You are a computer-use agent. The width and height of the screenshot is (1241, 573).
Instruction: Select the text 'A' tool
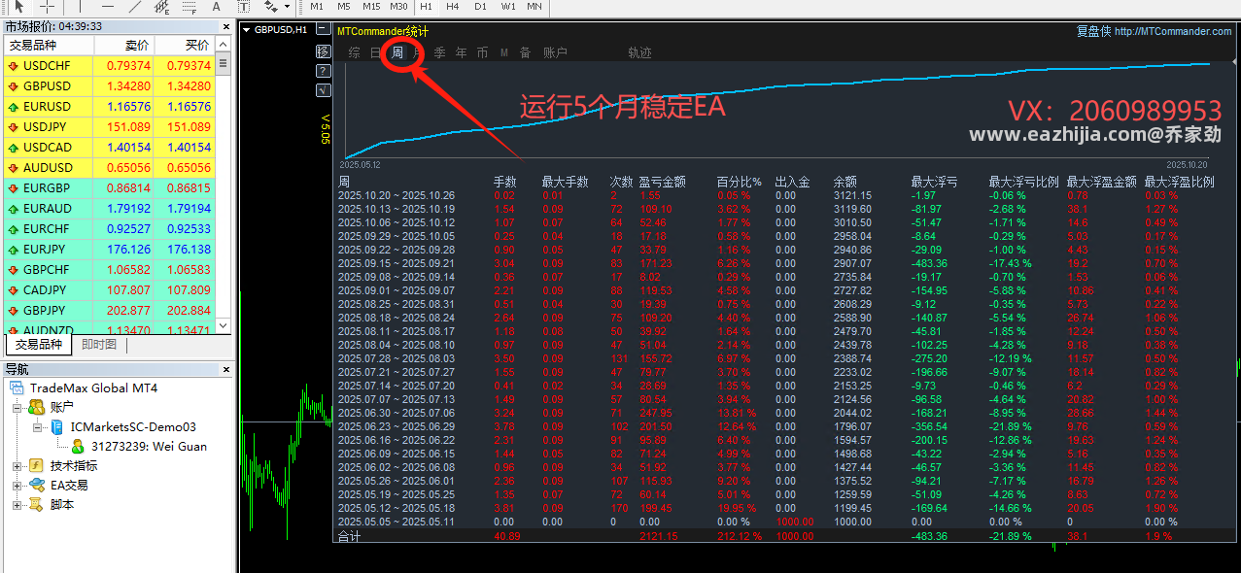(x=217, y=6)
